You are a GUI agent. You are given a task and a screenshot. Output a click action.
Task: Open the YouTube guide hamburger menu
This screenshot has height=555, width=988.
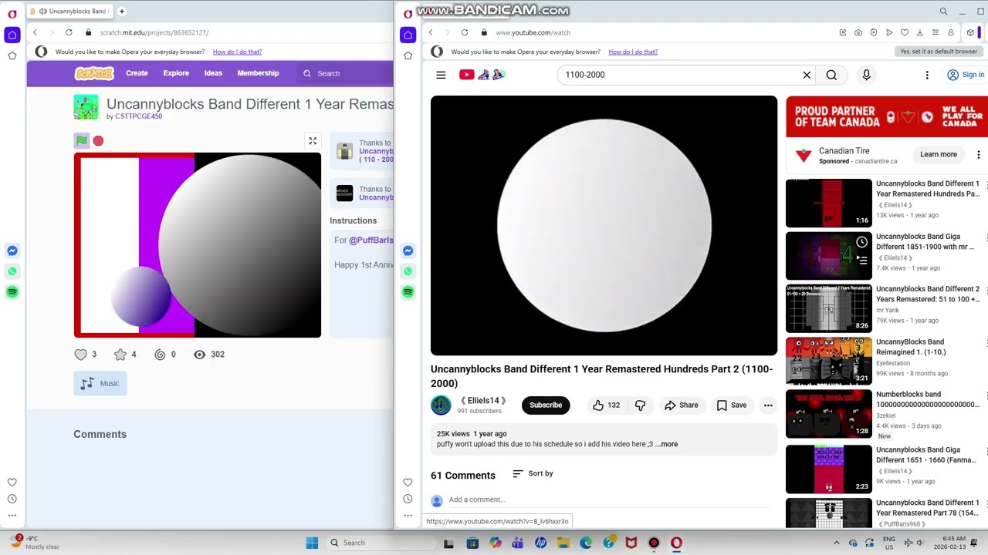point(441,75)
